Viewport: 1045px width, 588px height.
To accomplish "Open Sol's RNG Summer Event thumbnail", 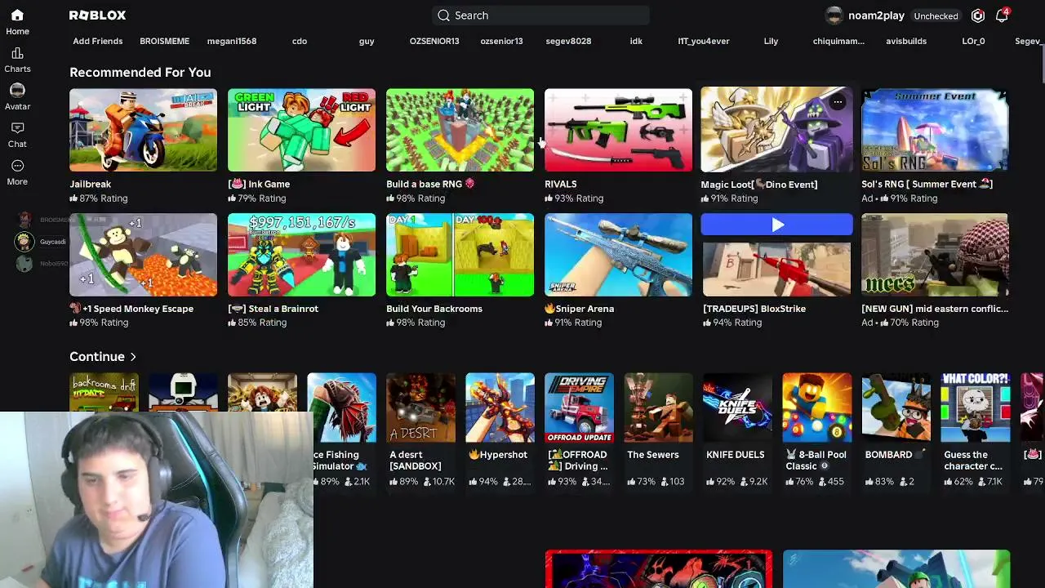I will [x=935, y=130].
